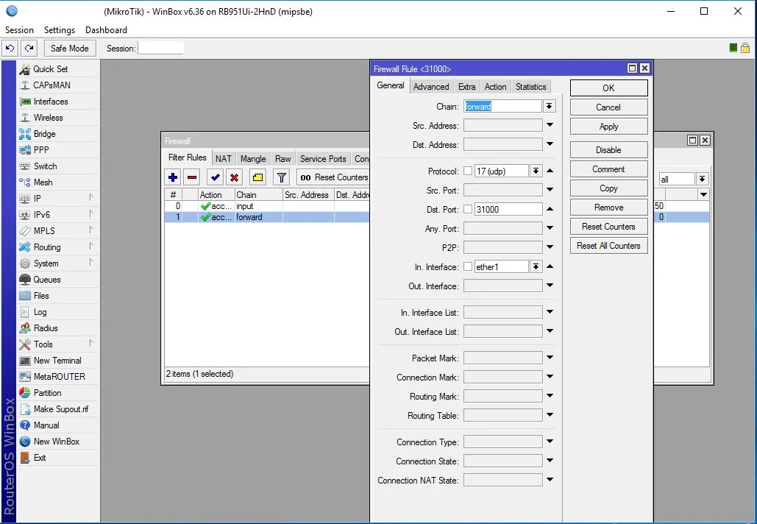Image resolution: width=757 pixels, height=524 pixels.
Task: Expand Src. Address field
Action: point(550,125)
